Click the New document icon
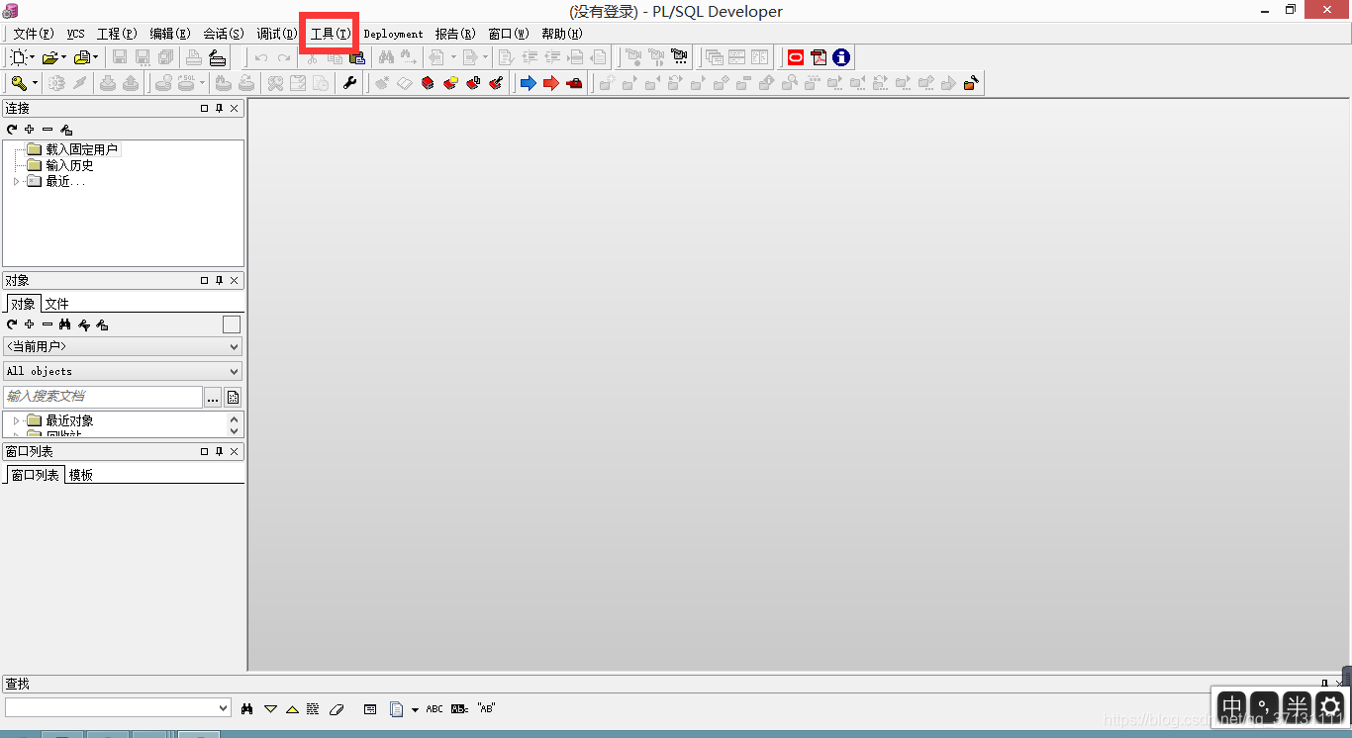This screenshot has width=1352, height=738. (19, 57)
